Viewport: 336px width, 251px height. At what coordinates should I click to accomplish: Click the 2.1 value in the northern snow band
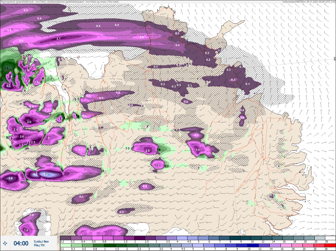pos(59,39)
